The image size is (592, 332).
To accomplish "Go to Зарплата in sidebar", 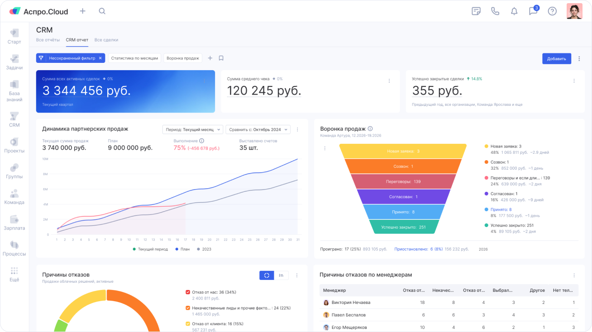I will point(14,223).
